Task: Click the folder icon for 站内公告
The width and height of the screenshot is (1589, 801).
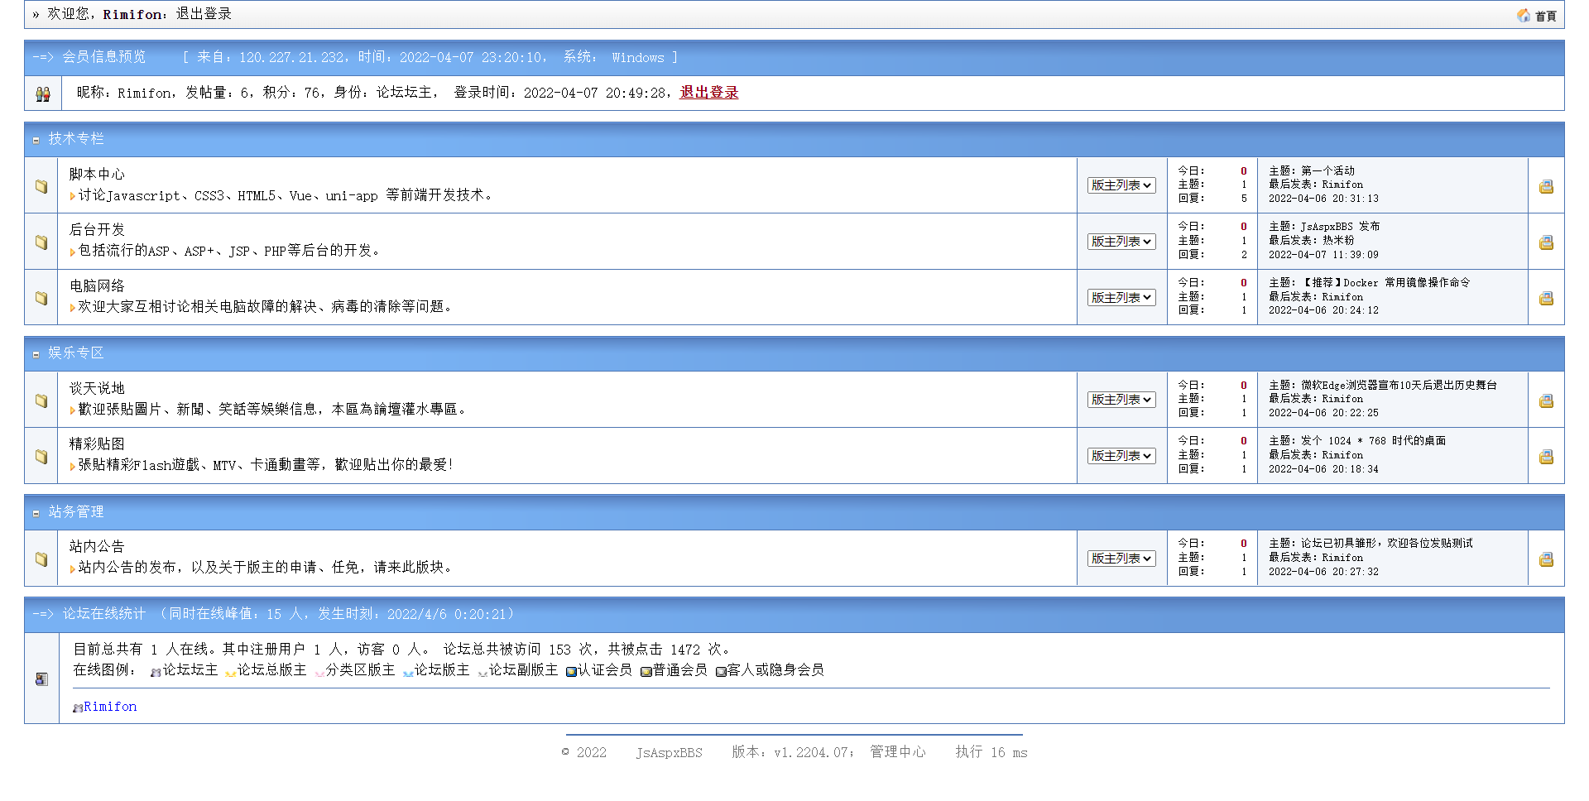Action: point(41,559)
